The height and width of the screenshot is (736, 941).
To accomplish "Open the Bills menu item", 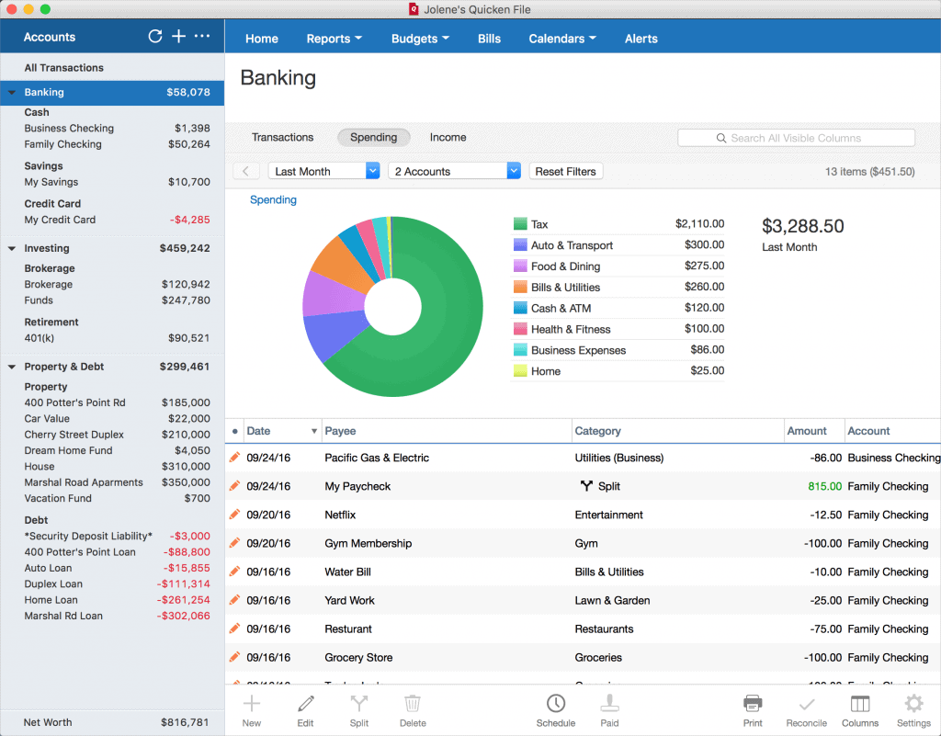I will click(489, 39).
